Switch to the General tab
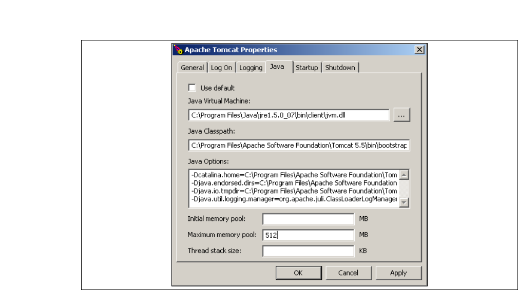Image resolution: width=518 pixels, height=290 pixels. 193,68
